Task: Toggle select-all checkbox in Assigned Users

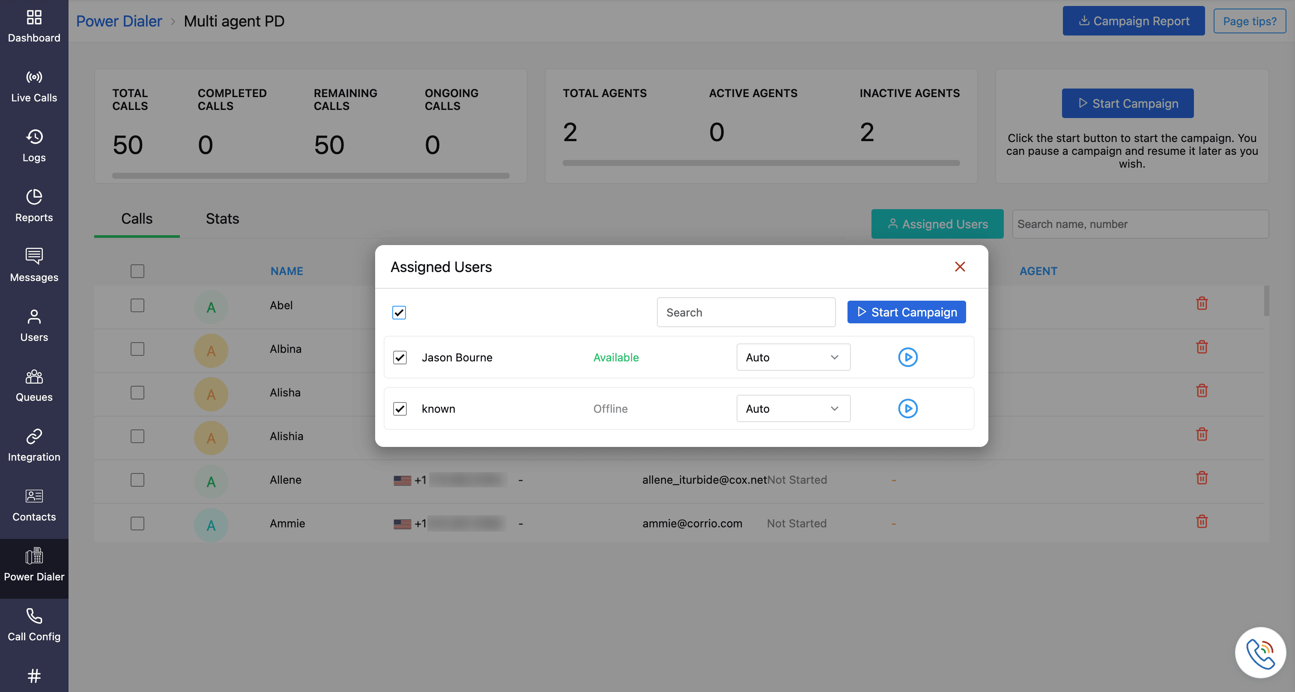Action: (x=399, y=312)
